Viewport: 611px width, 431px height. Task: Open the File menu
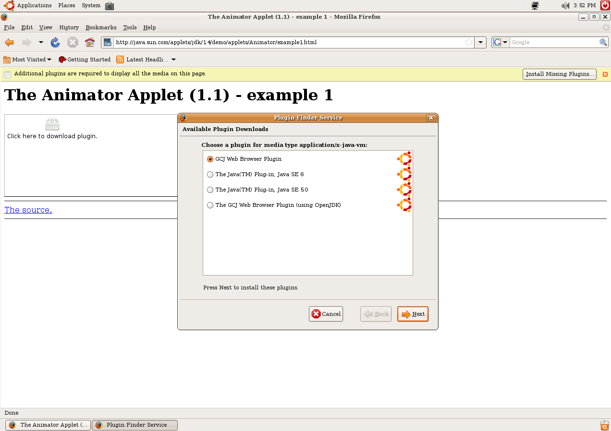click(9, 27)
